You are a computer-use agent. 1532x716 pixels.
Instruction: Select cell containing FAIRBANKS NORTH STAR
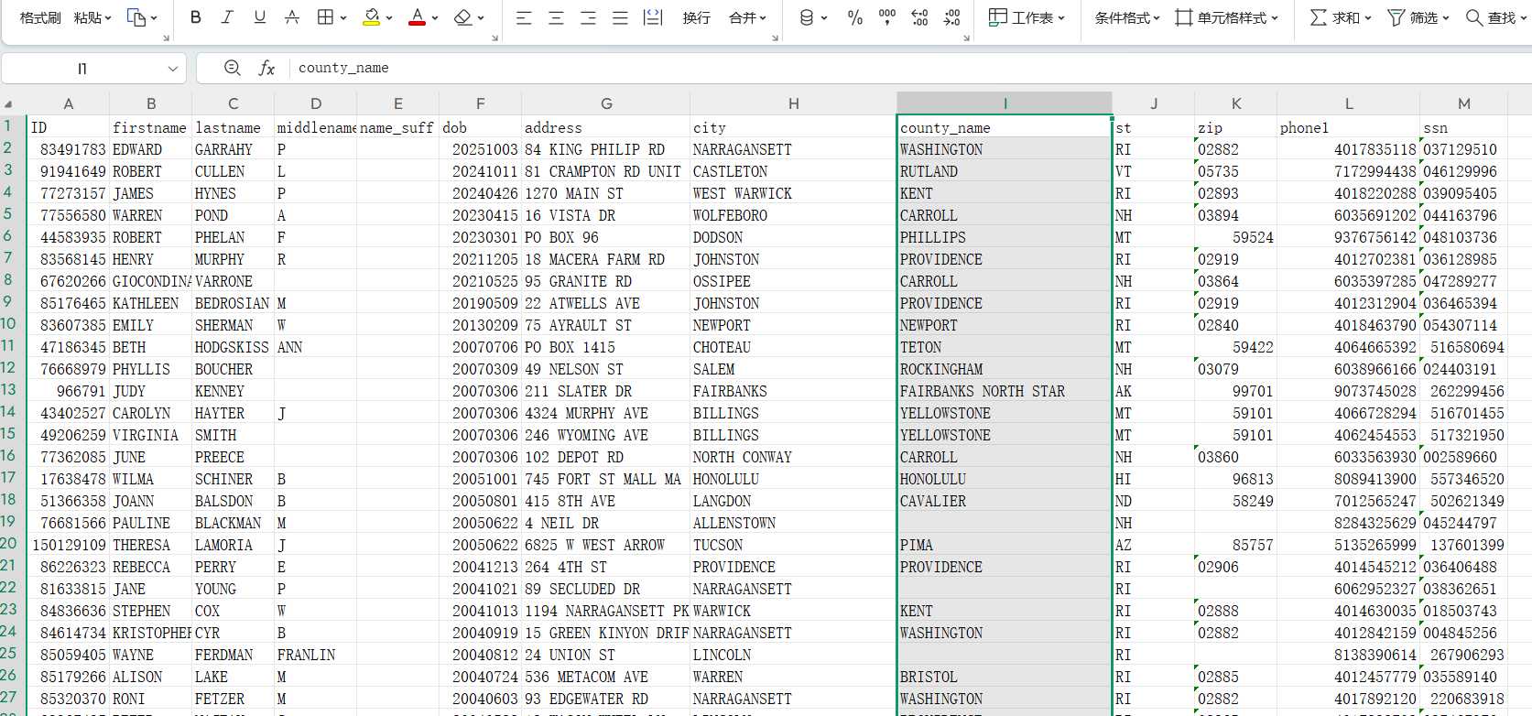coord(1005,391)
